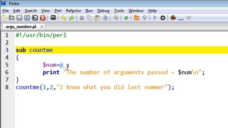
Task: Open the Help menu
Action: tap(152, 11)
